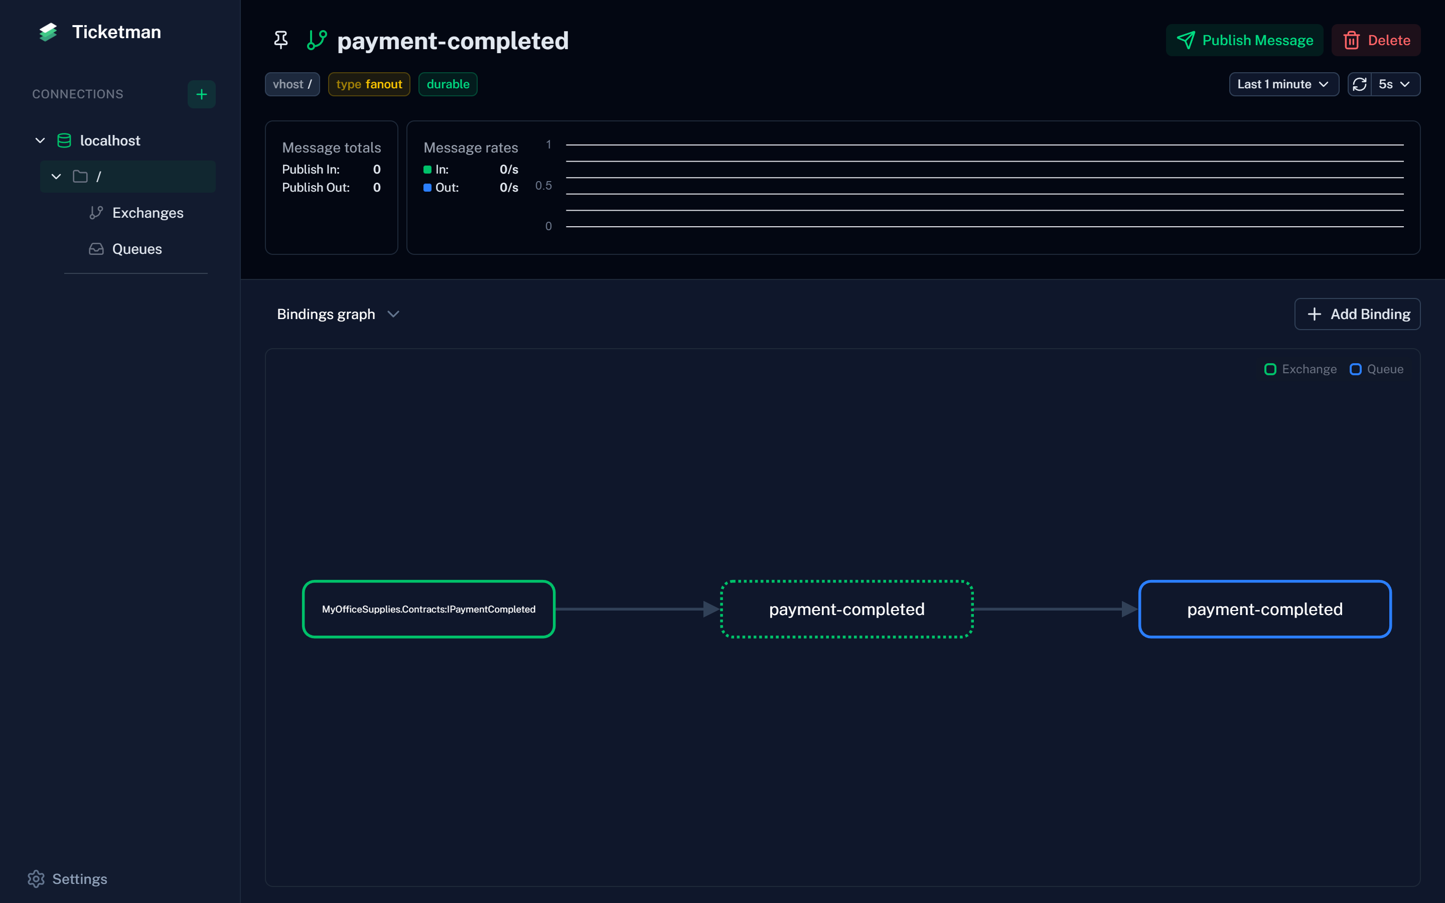Click the refresh icon next to 5s
The height and width of the screenshot is (903, 1445).
click(x=1360, y=84)
